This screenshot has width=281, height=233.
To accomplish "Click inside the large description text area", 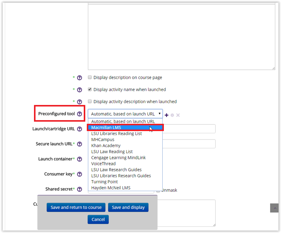I will click(x=181, y=37).
